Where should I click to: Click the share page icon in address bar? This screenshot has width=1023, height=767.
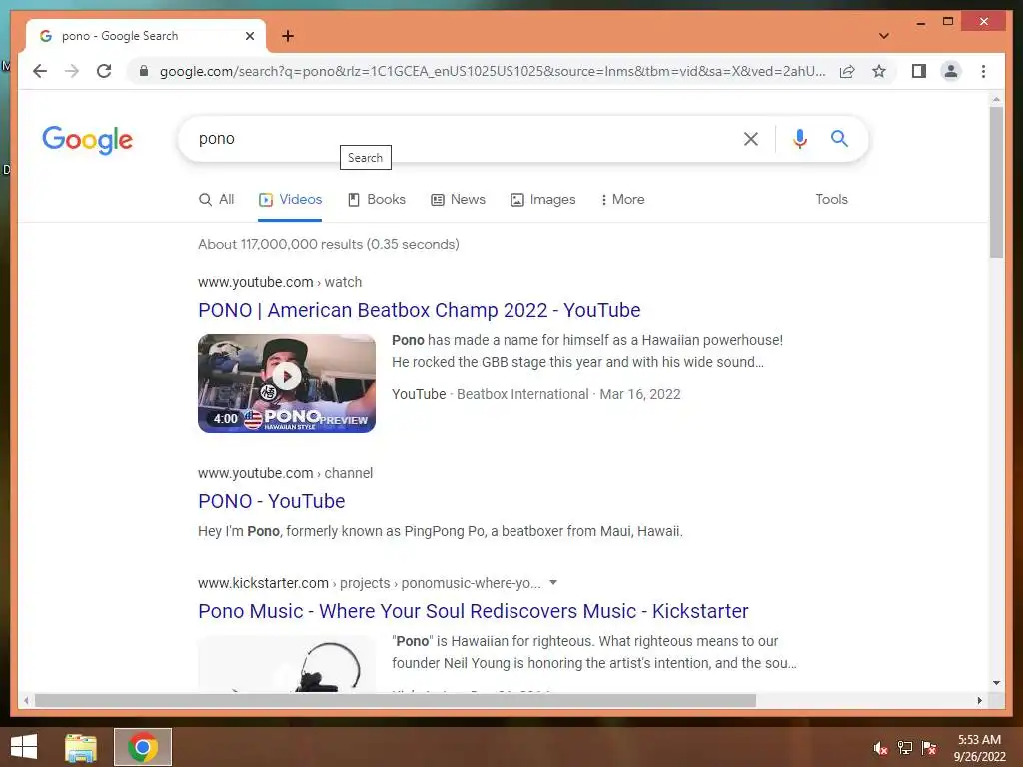click(x=847, y=71)
